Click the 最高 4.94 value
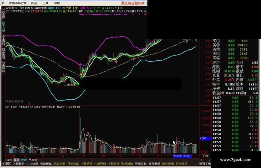The image size is (261, 168). pos(255,67)
